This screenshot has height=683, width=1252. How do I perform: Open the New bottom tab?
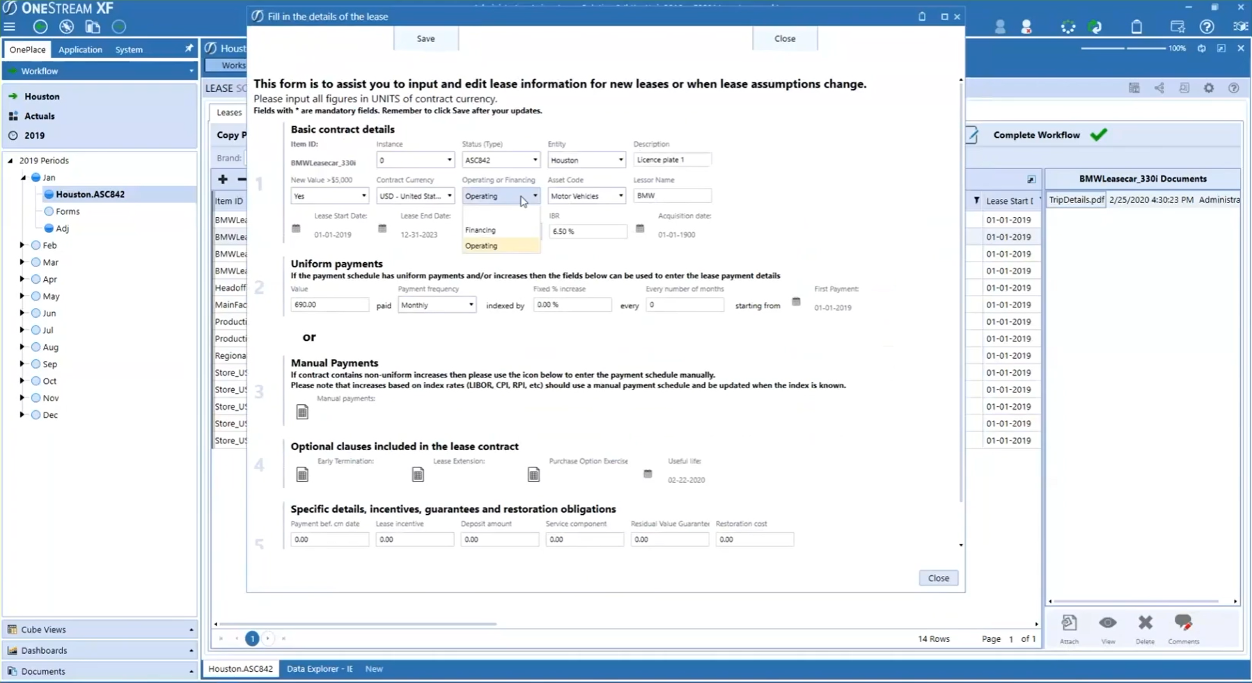point(374,668)
